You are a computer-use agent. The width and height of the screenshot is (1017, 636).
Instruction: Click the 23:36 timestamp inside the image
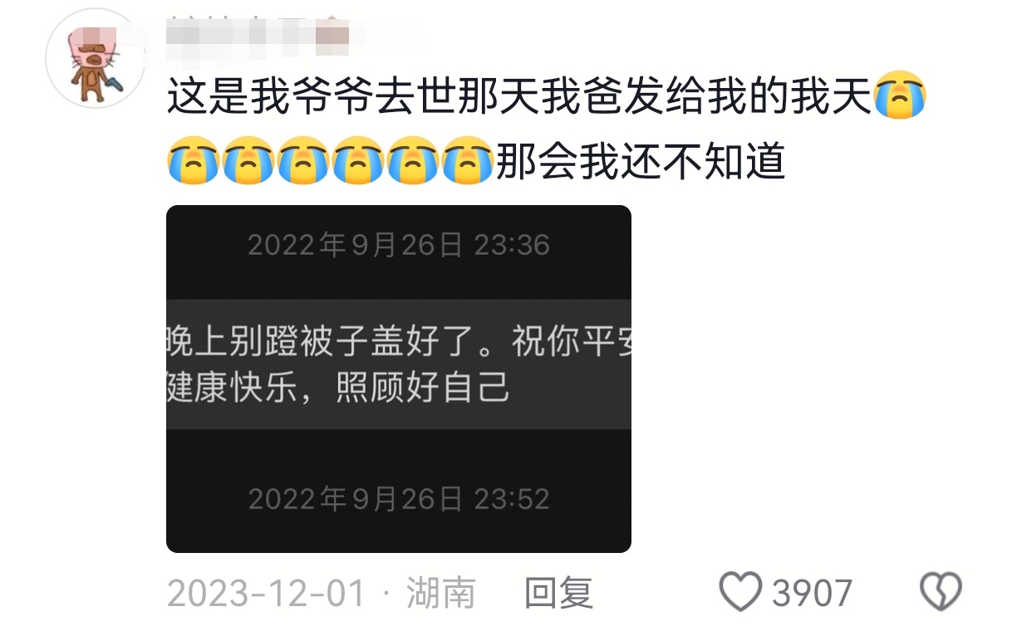pyautogui.click(x=512, y=245)
